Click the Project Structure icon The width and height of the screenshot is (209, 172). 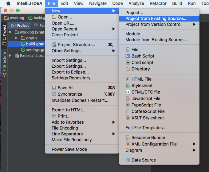point(54,45)
